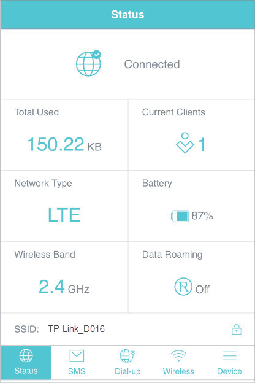
Task: Tap the current clients person icon
Action: click(185, 143)
